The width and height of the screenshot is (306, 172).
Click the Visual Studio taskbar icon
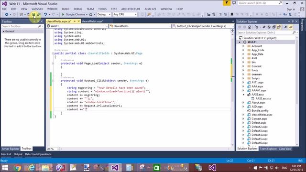115,168
